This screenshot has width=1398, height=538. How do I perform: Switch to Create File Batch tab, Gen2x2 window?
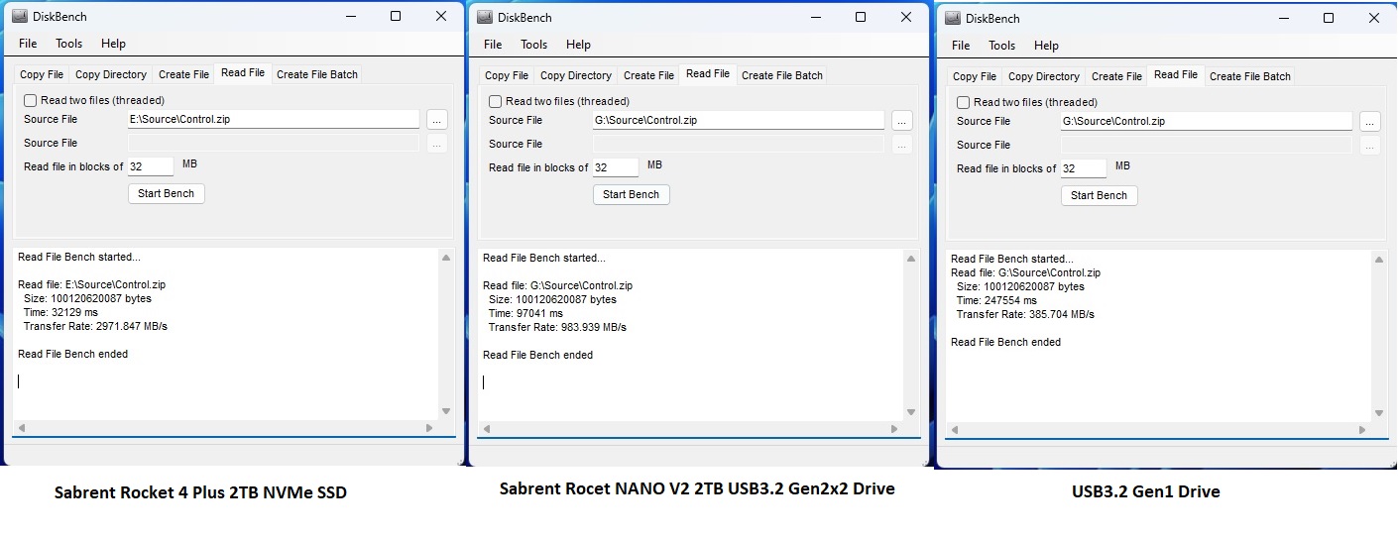(x=782, y=75)
